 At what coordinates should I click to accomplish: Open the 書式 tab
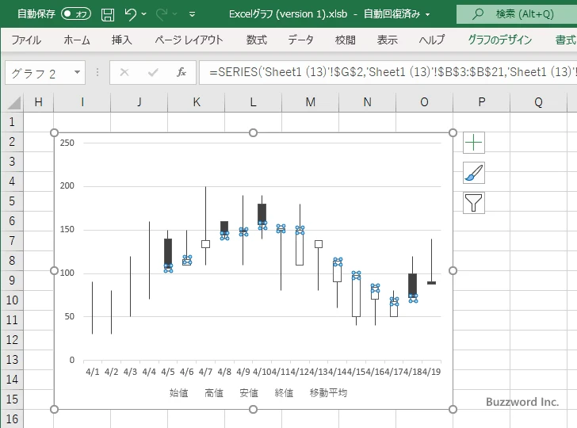tap(566, 40)
